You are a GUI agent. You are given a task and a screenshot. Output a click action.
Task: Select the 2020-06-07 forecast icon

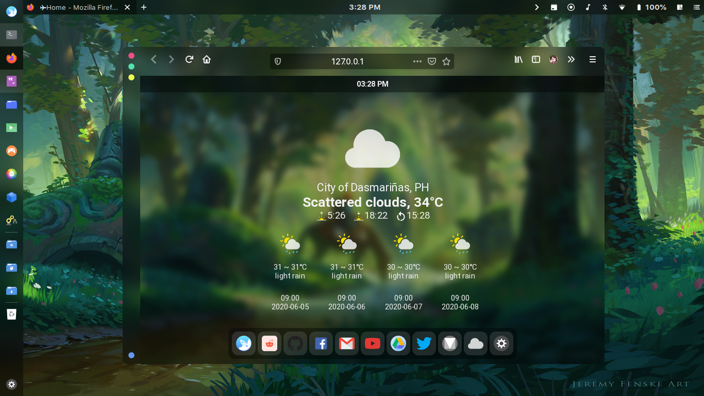click(404, 244)
